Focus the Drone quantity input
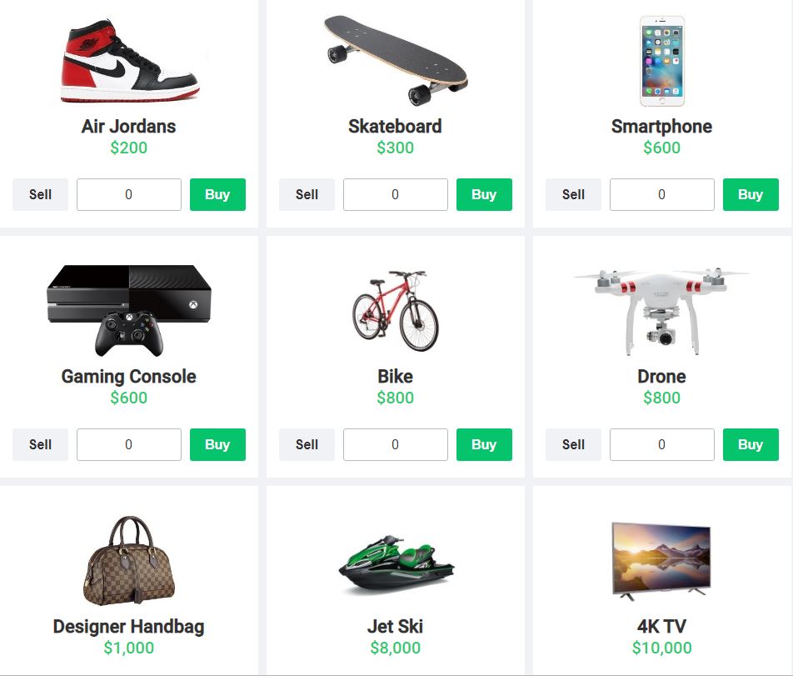This screenshot has height=676, width=793. 662,444
